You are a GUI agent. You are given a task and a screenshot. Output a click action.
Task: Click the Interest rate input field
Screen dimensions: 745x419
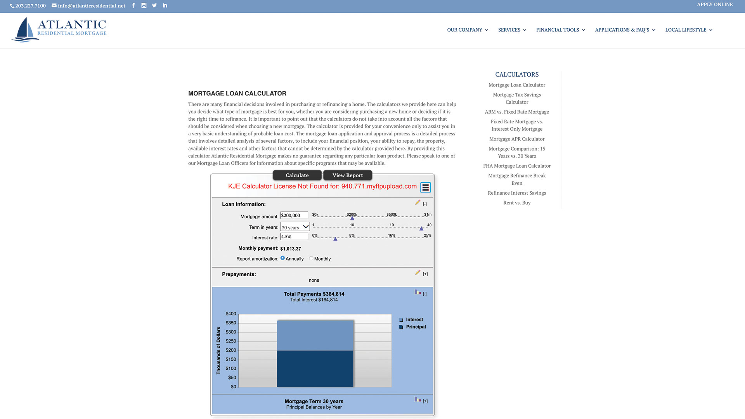pyautogui.click(x=294, y=236)
